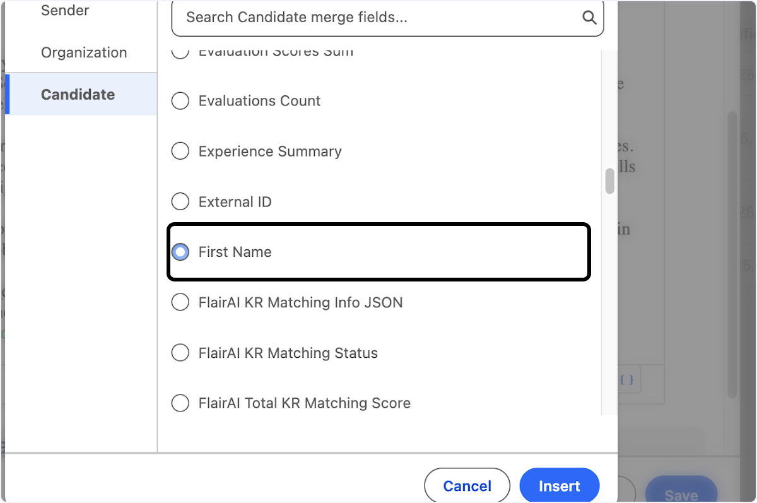Image resolution: width=757 pixels, height=503 pixels.
Task: Open the Organization merge fields category
Action: [84, 52]
